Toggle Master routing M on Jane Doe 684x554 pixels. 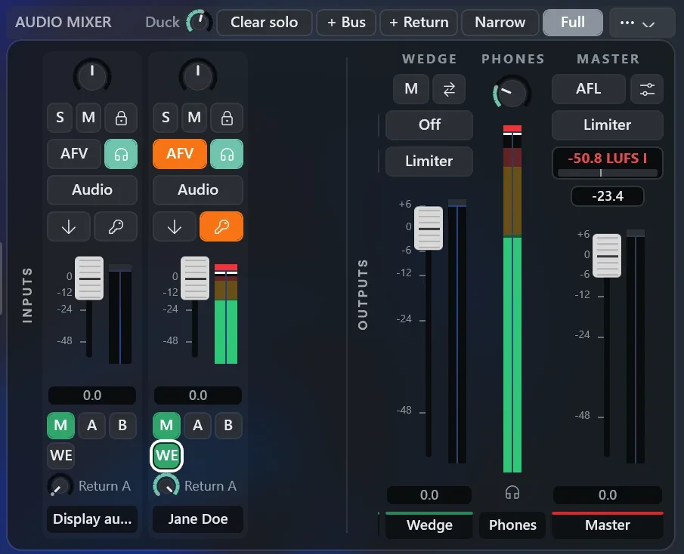pos(166,425)
